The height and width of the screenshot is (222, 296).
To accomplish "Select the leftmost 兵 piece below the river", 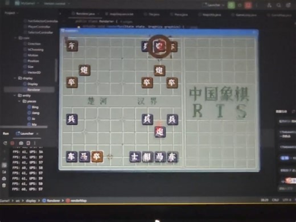I will (72, 119).
